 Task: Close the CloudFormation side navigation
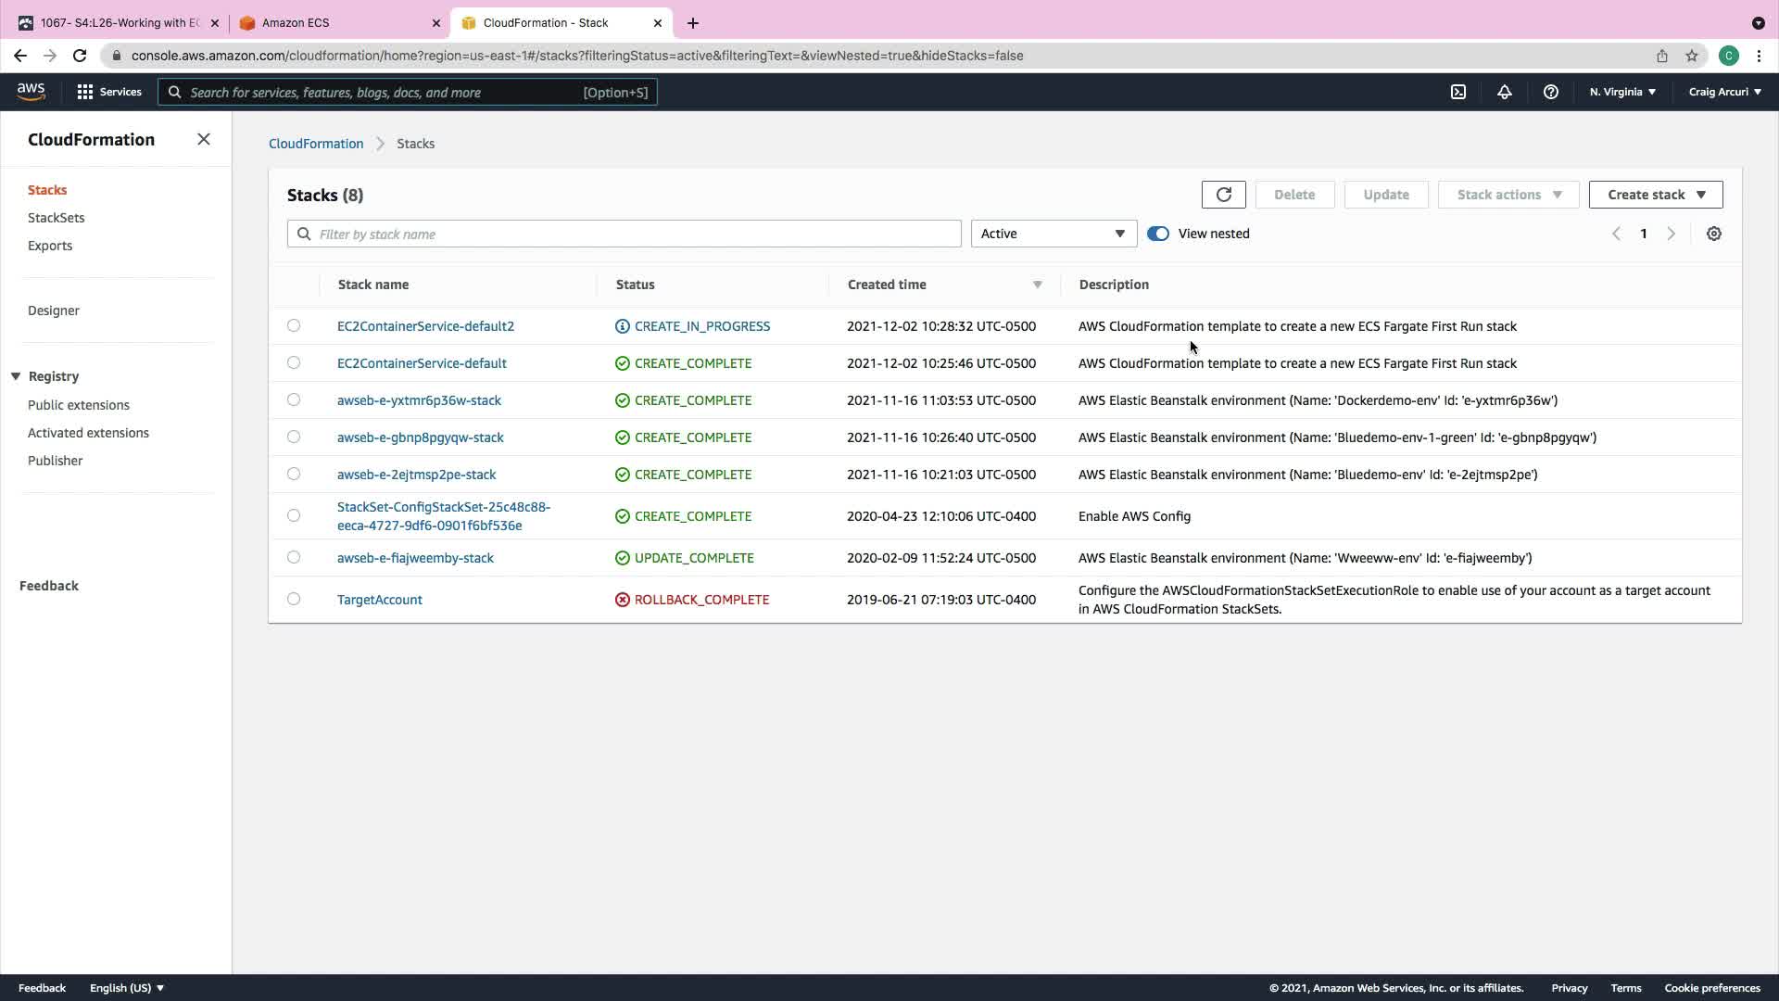(204, 139)
